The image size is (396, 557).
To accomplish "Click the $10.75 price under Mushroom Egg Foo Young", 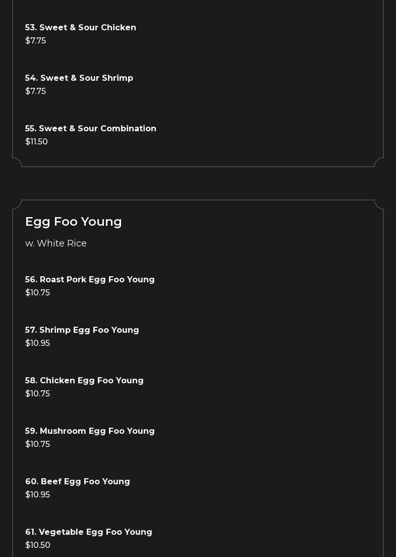I will [37, 444].
